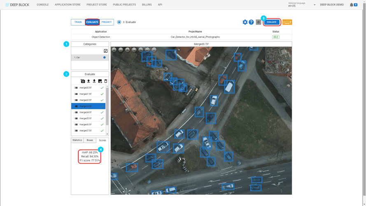This screenshot has width=366, height=206.
Task: Open API in the top navigation
Action: [x=160, y=5]
